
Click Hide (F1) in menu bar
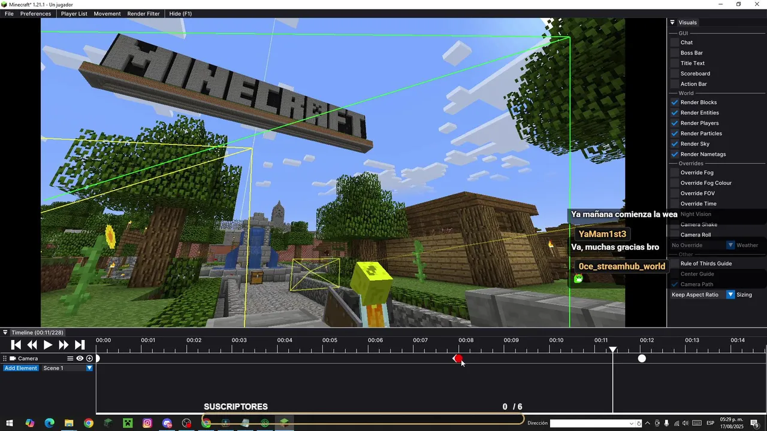(x=180, y=13)
